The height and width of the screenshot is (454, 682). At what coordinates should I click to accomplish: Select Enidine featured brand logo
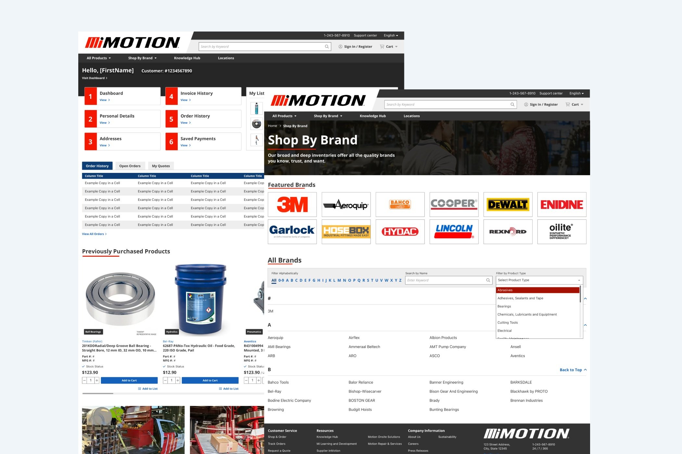tap(562, 204)
